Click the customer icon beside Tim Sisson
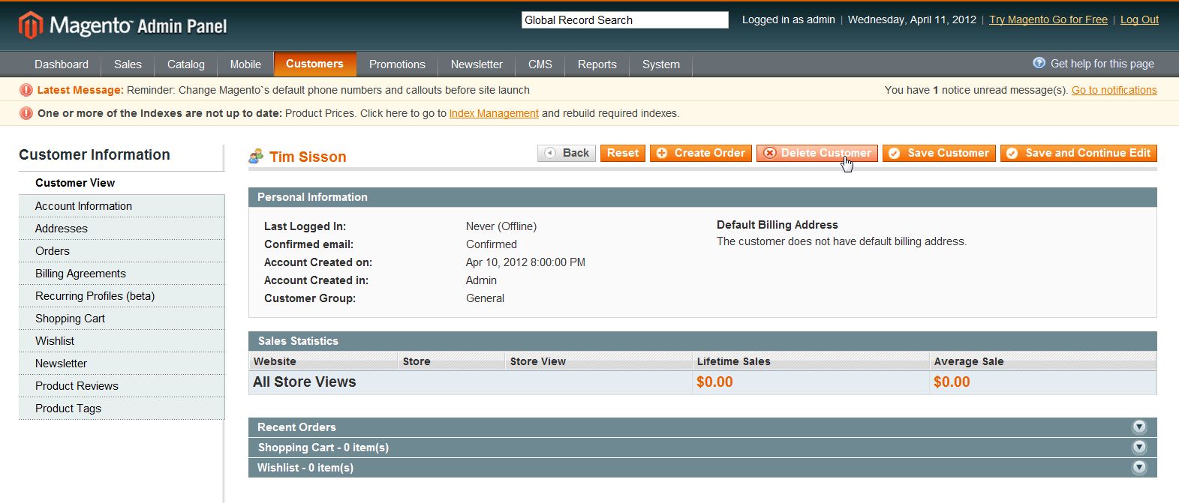Viewport: 1179px width, 503px height. pos(257,156)
